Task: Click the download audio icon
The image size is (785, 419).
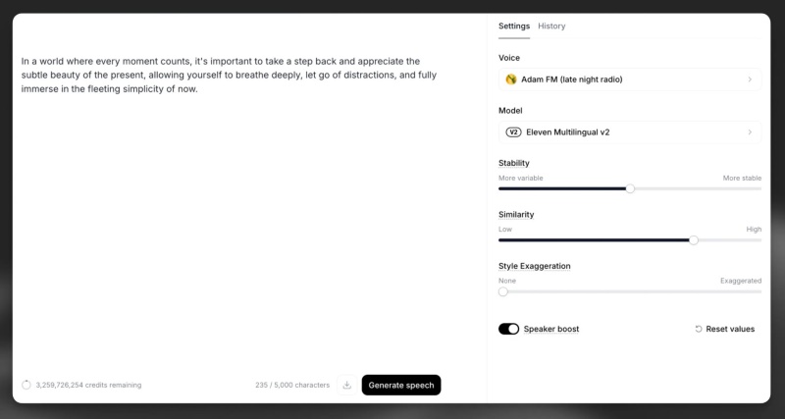Action: [346, 385]
